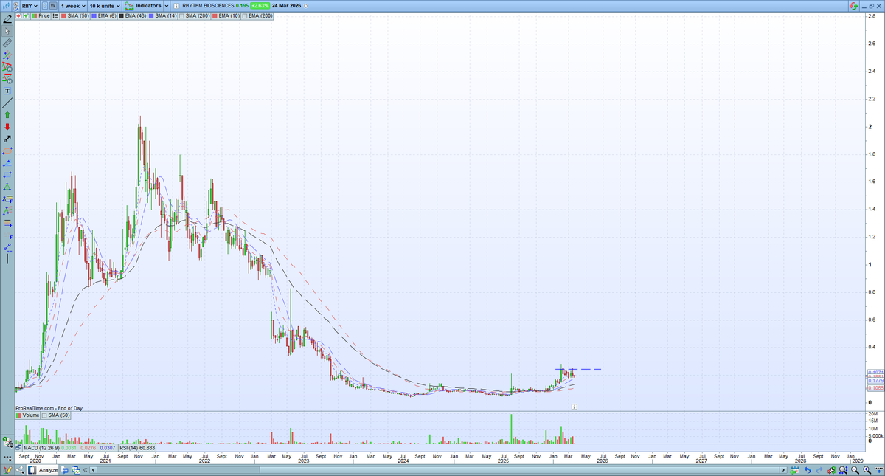Click the Price label
This screenshot has height=476, width=885.
click(44, 16)
